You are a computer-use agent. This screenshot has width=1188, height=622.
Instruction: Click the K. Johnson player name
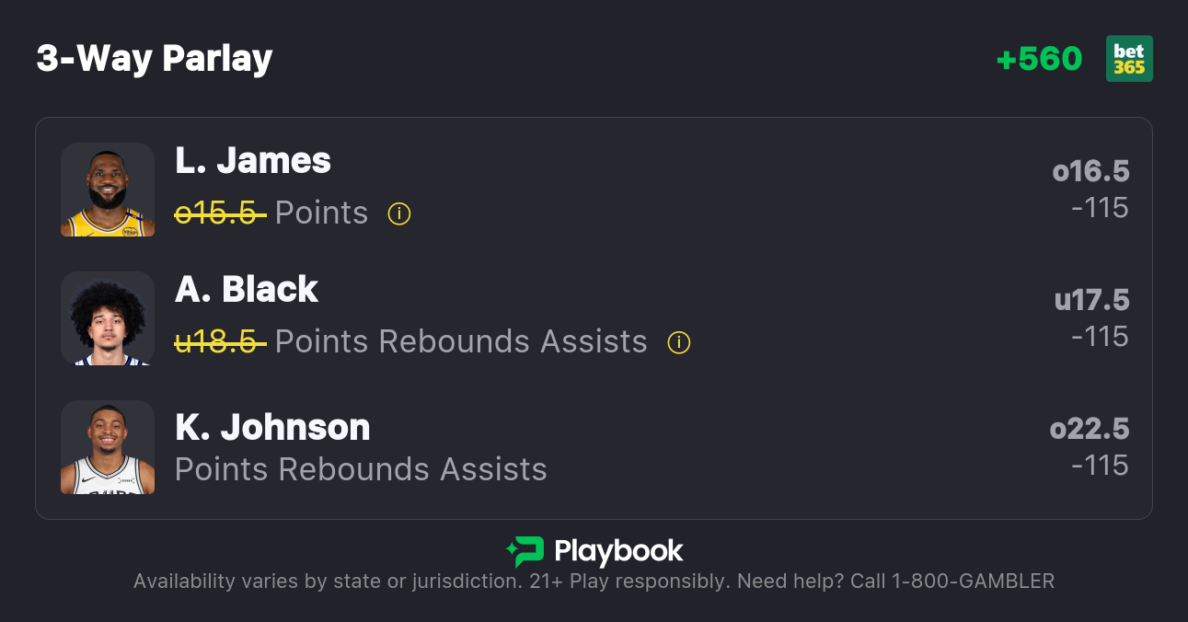tap(272, 427)
